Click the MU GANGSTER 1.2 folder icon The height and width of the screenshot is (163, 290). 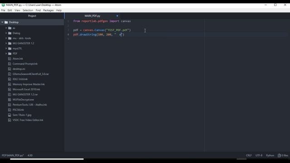[10, 43]
